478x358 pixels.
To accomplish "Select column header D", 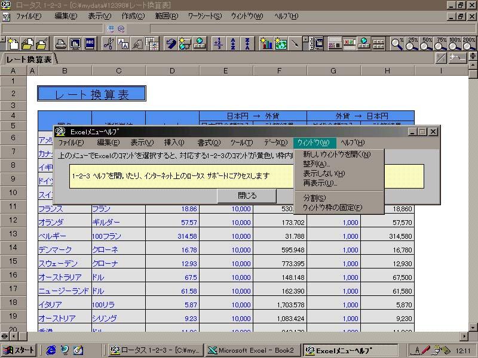I will tap(172, 71).
